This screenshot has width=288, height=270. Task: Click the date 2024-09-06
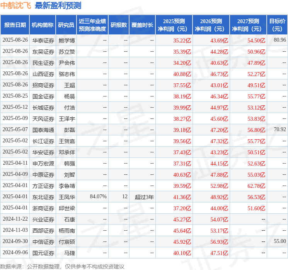15,252
